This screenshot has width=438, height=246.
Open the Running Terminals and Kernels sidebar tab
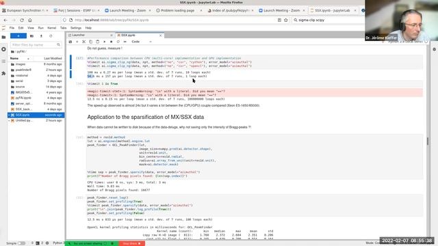(x=3, y=49)
